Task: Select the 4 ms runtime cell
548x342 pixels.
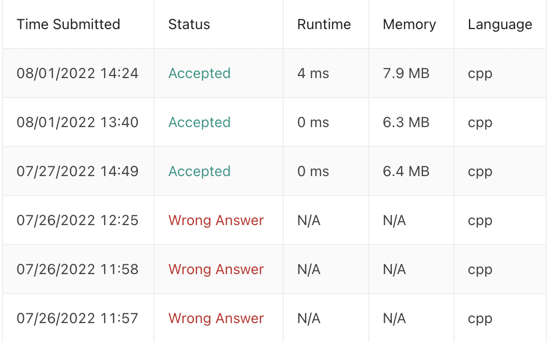Action: tap(313, 74)
